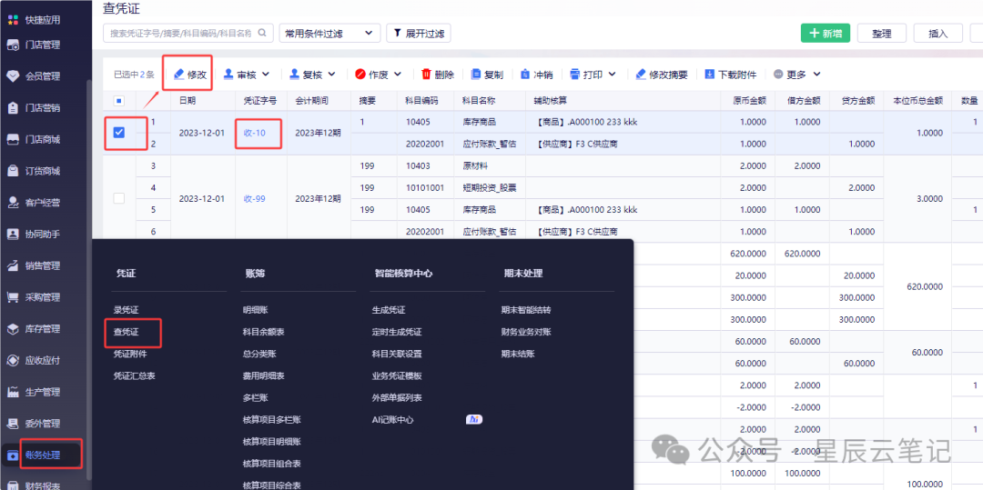This screenshot has height=490, width=983.
Task: Click the 门店管理 sidebar icon
Action: tap(13, 45)
